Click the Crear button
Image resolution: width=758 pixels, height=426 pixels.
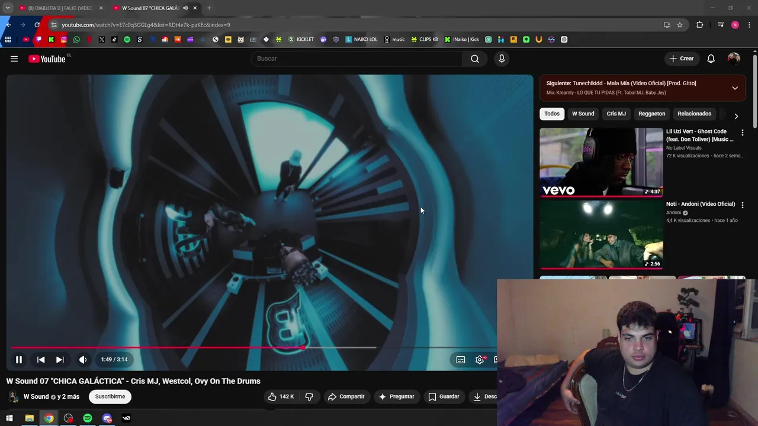pyautogui.click(x=681, y=59)
